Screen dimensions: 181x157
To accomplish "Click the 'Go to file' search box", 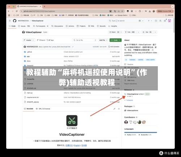I will [x=85, y=40].
